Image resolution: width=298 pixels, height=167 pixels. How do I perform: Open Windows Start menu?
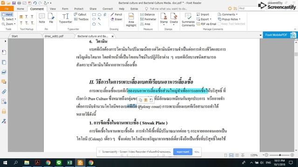click(5, 163)
